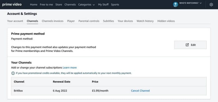Open Channels in the top navigation bar
This screenshot has height=102, width=218.
point(70,5)
